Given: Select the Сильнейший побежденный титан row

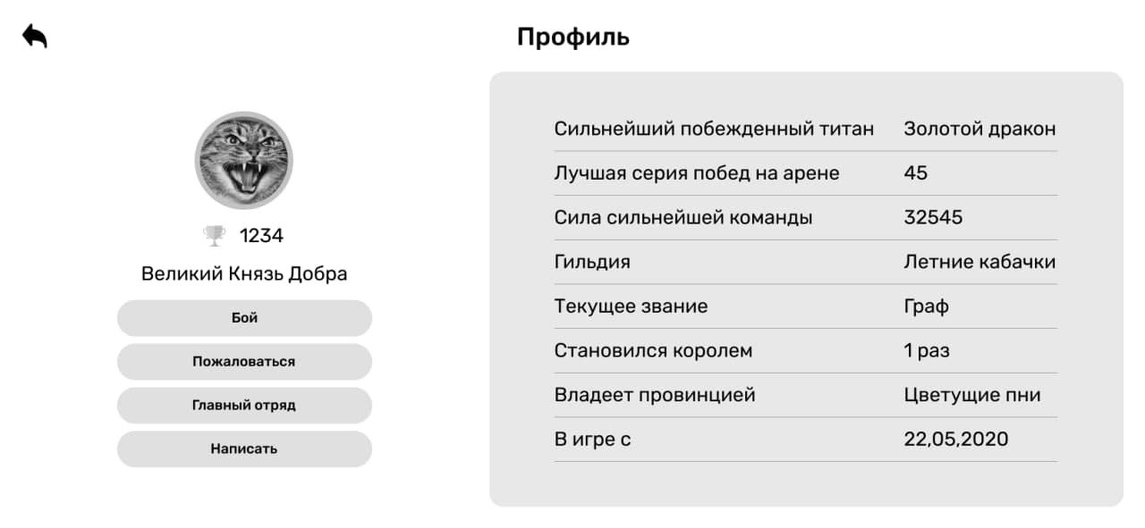Looking at the screenshot, I should [805, 129].
